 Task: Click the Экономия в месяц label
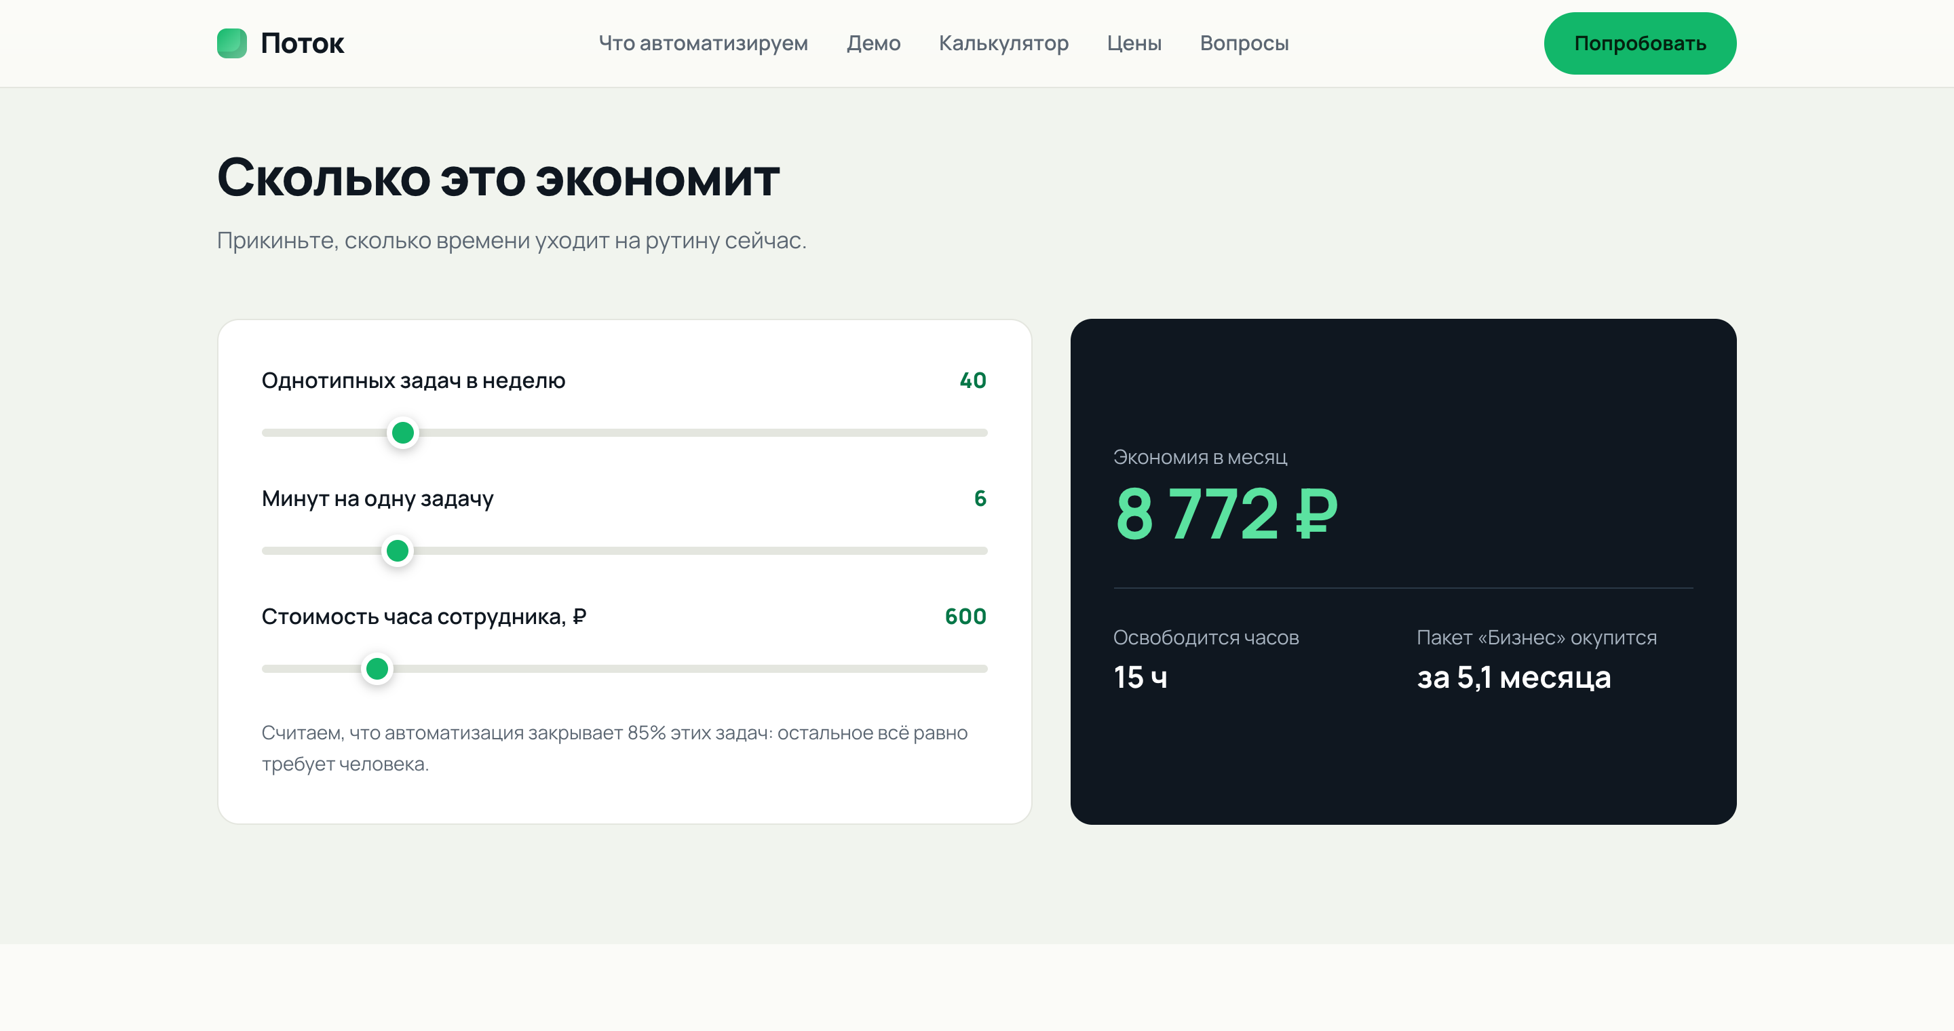tap(1200, 457)
